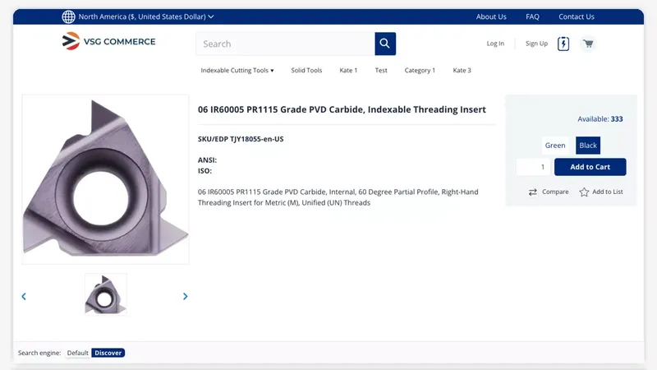Click the globe region icon

pyautogui.click(x=68, y=16)
